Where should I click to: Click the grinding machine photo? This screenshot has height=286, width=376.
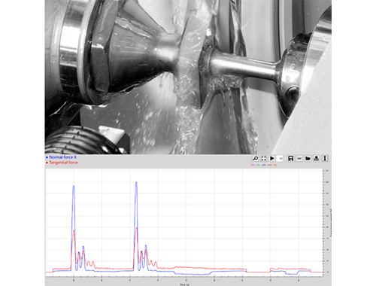point(188,77)
